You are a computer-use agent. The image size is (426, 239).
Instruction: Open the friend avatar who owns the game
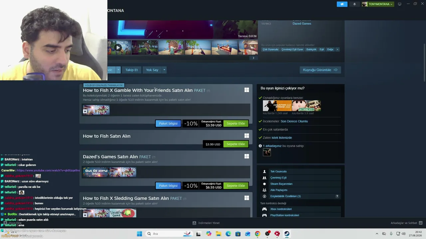tap(267, 152)
